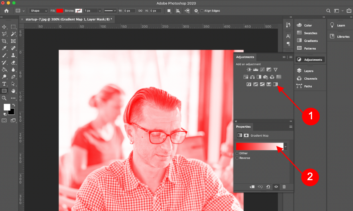Image resolution: width=353 pixels, height=211 pixels.
Task: Click the Gradient Map adjustment icon
Action: tap(276, 84)
